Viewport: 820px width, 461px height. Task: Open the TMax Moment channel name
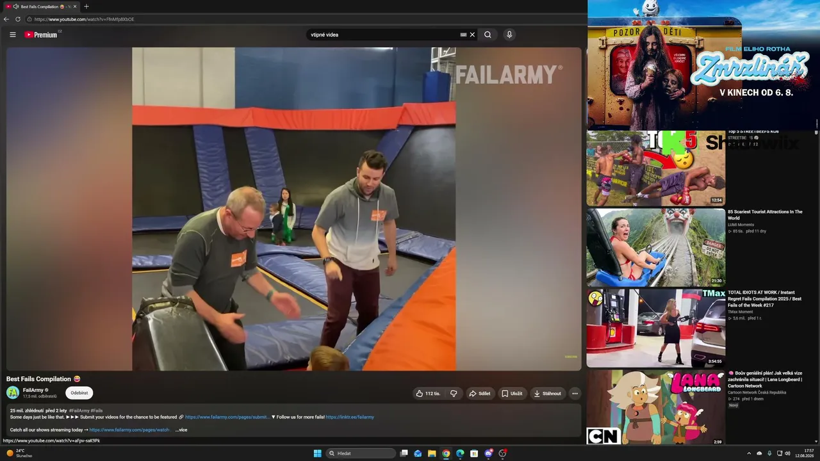740,312
